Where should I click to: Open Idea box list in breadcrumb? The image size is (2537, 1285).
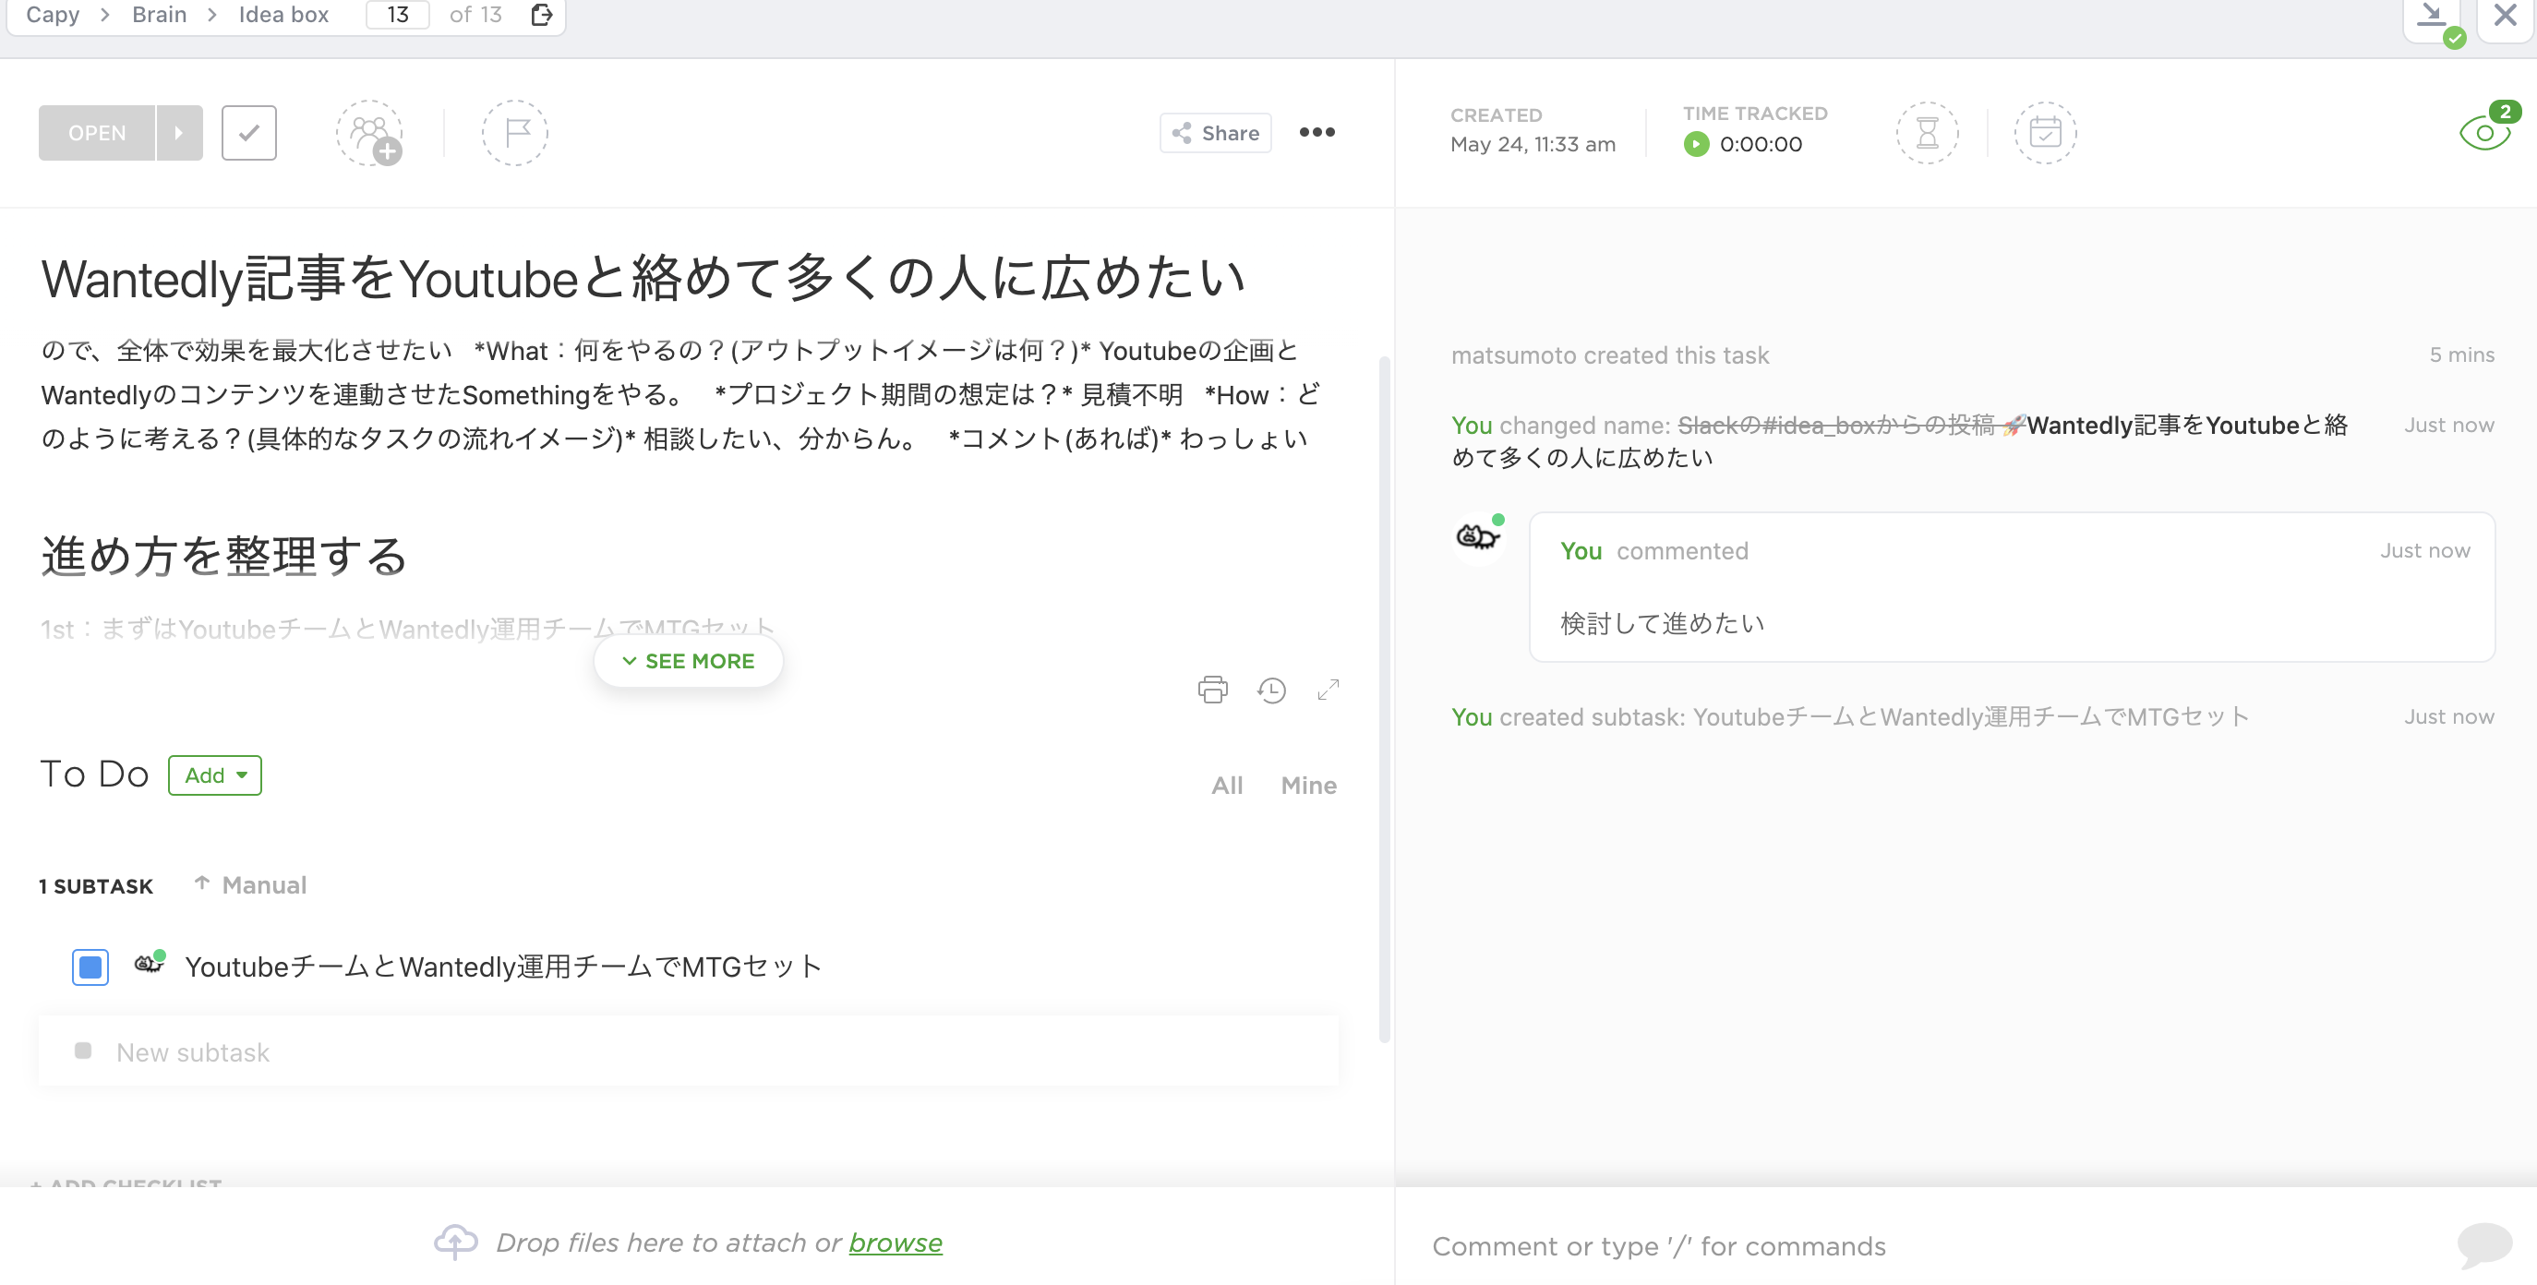(283, 15)
